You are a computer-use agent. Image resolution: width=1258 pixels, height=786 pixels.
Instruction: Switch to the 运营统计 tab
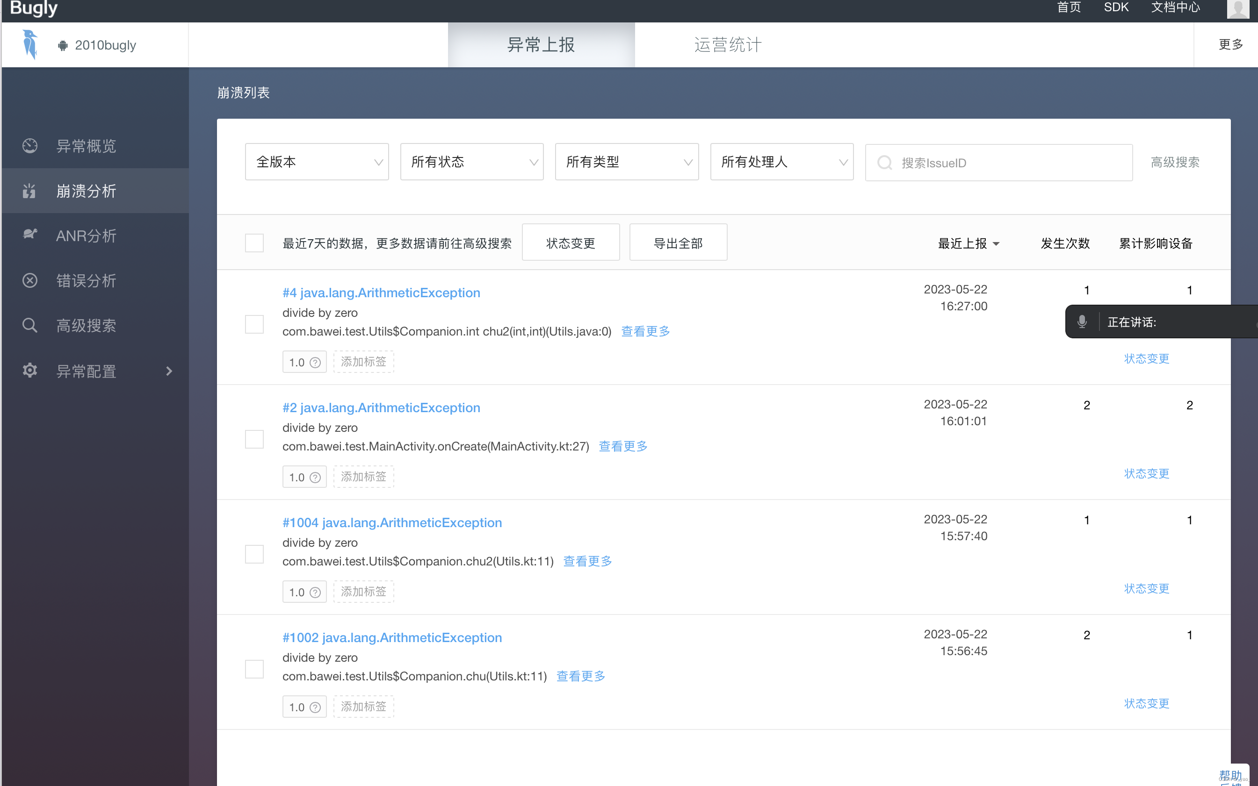pyautogui.click(x=728, y=45)
